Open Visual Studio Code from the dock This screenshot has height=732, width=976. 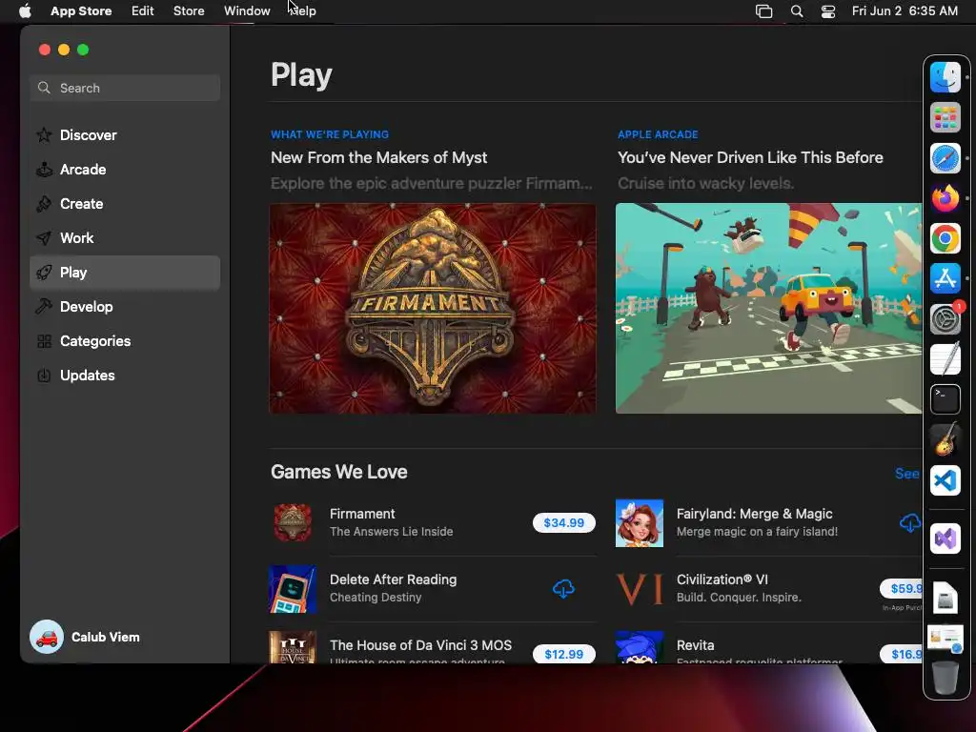click(945, 480)
